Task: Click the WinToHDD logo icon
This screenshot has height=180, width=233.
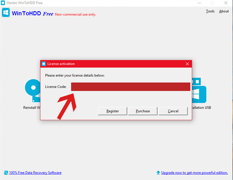Action: [6, 12]
